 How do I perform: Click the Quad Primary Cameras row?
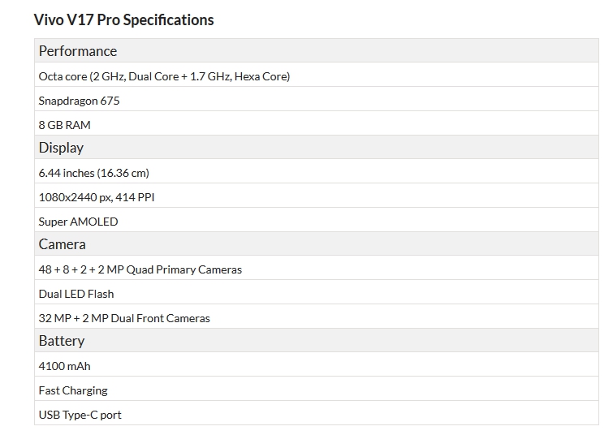140,269
